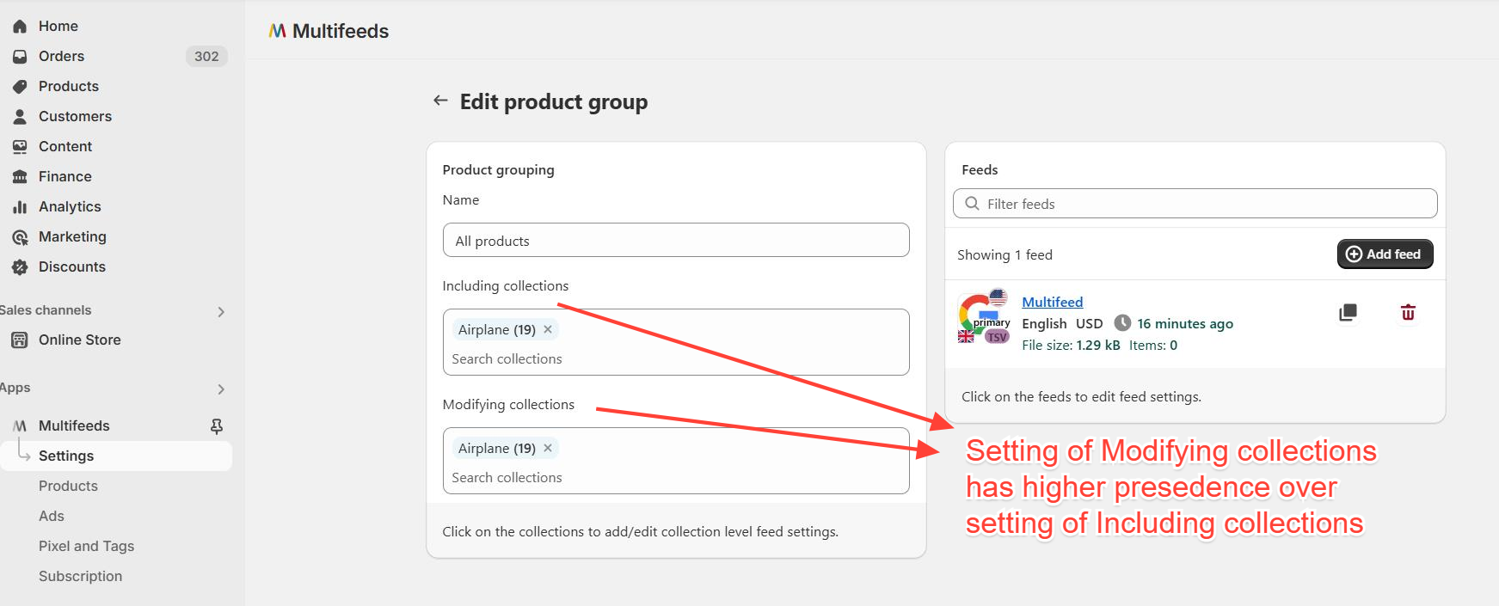Go back with the left arrow icon

440,101
